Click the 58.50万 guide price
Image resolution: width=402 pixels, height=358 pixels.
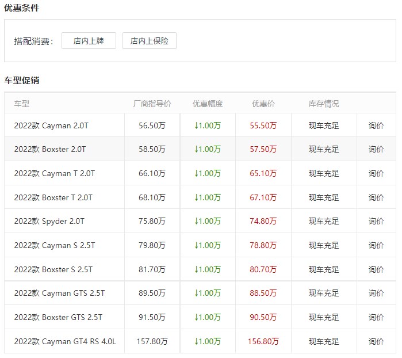[x=152, y=149]
